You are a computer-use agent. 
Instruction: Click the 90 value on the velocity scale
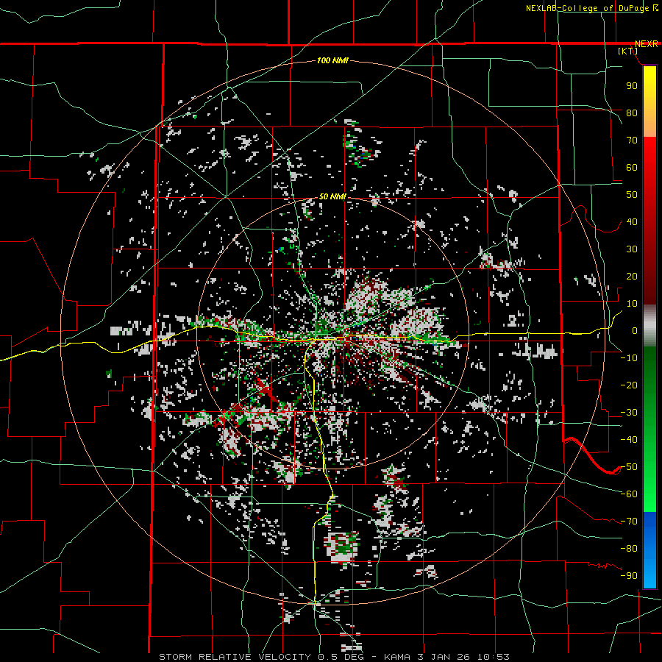[x=632, y=86]
